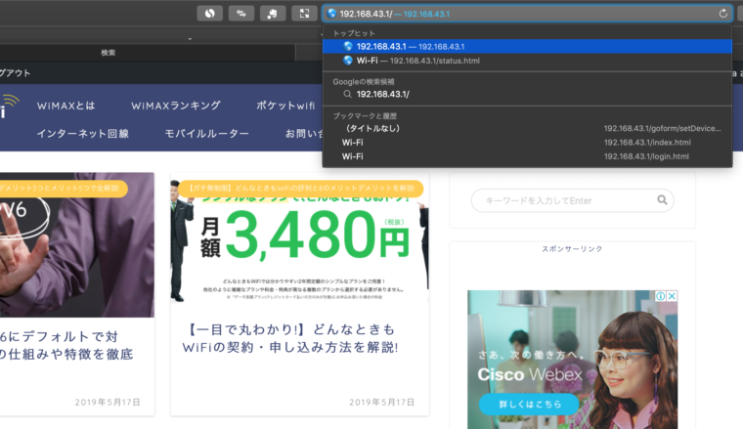Open V6 article thumbnail with hand image
The width and height of the screenshot is (743, 429).
coord(77,245)
